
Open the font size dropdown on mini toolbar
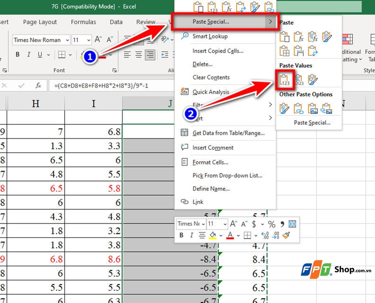[x=225, y=224]
